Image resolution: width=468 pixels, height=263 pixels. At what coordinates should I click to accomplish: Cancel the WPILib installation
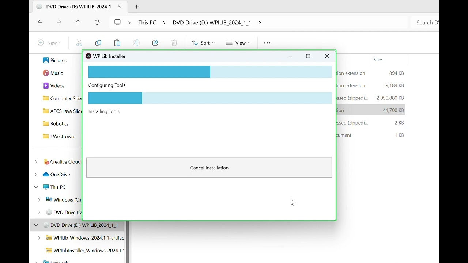[209, 168]
